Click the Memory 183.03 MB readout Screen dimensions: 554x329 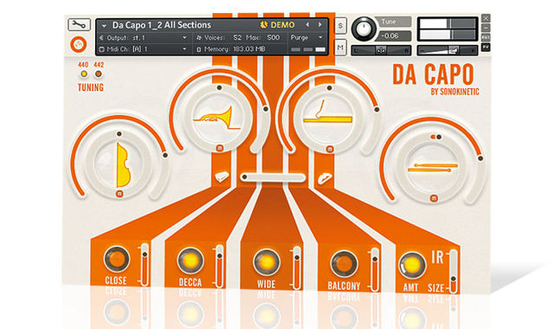[231, 49]
